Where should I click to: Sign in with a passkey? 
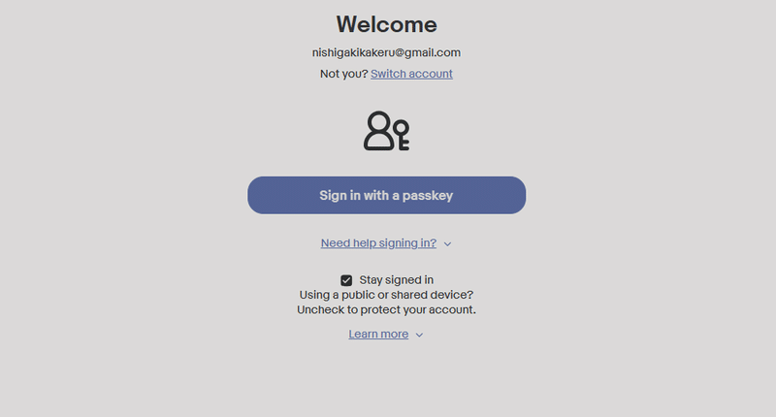coord(386,195)
